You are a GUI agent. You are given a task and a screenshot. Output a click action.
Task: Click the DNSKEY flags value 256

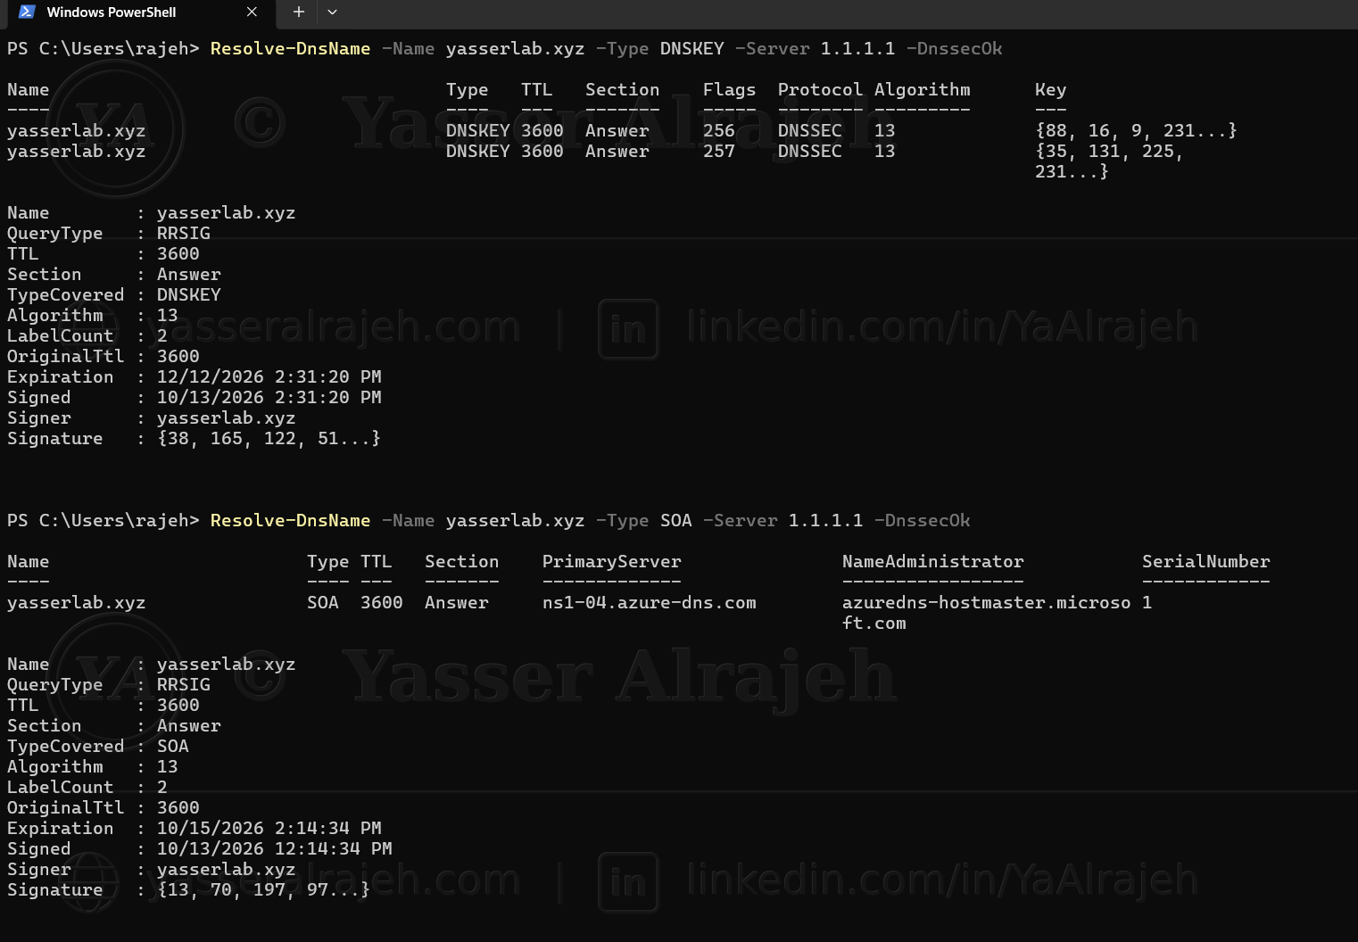(x=718, y=130)
